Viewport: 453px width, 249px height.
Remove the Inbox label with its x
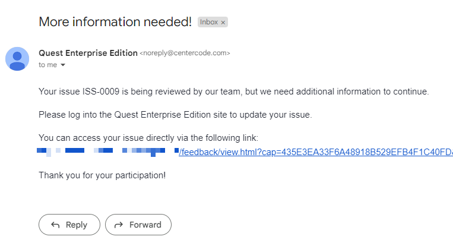click(223, 23)
